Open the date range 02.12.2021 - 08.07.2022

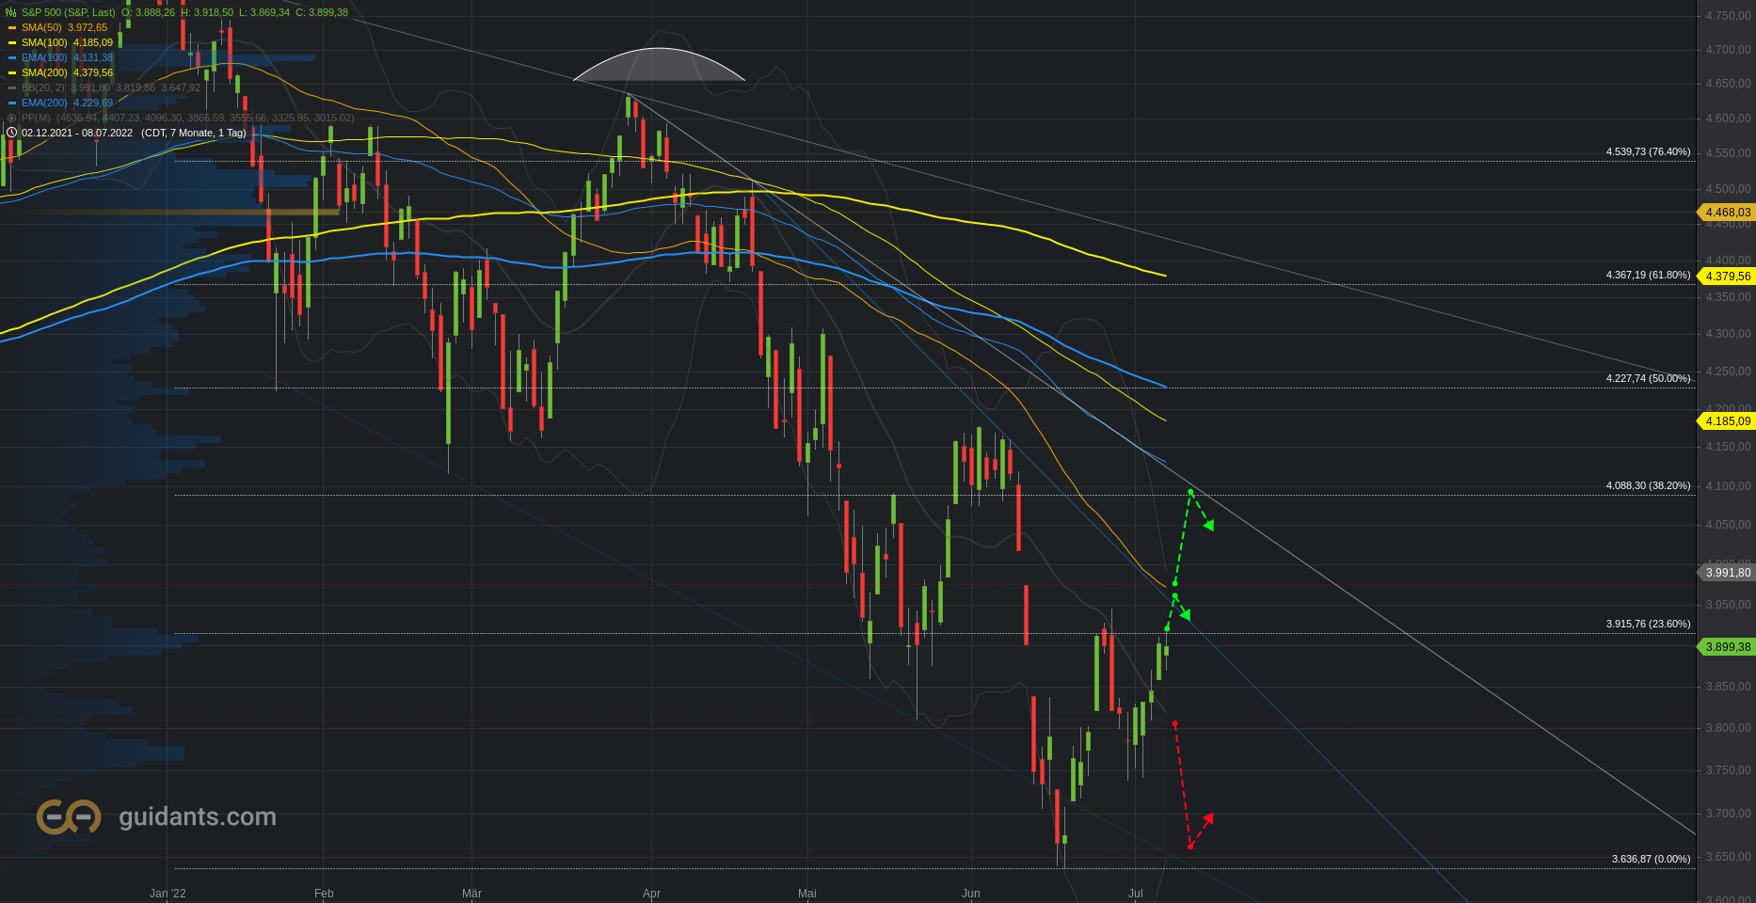77,133
